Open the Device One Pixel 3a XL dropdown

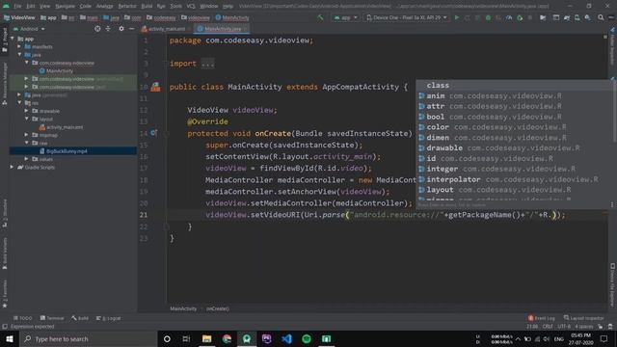click(407, 17)
